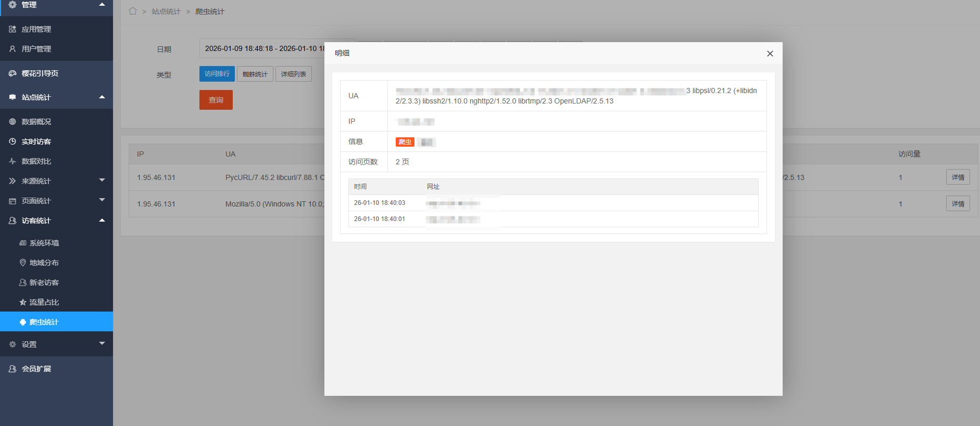Expand the 来源统计 submenu arrow
Image resolution: width=980 pixels, height=426 pixels.
pos(102,180)
